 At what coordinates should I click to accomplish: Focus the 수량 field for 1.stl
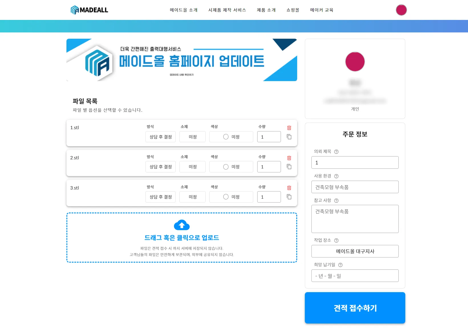(x=269, y=137)
